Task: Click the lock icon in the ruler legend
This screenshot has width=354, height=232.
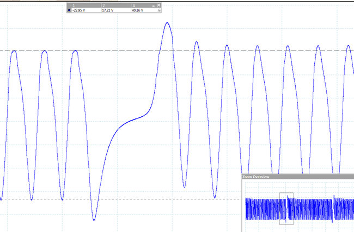Action: point(159,10)
